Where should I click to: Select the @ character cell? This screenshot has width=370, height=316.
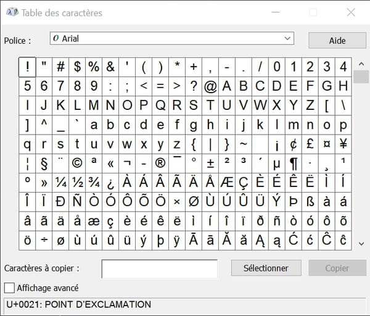[210, 86]
